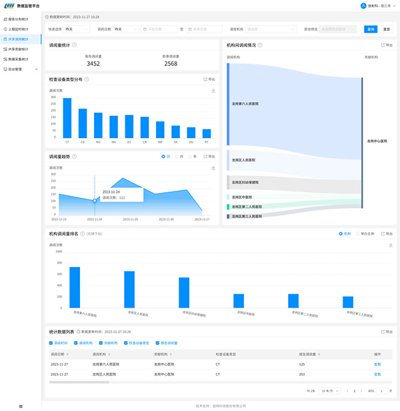The width and height of the screenshot is (400, 411).
Task: Click the help icon beside 调阅量统计
Action: pos(74,45)
